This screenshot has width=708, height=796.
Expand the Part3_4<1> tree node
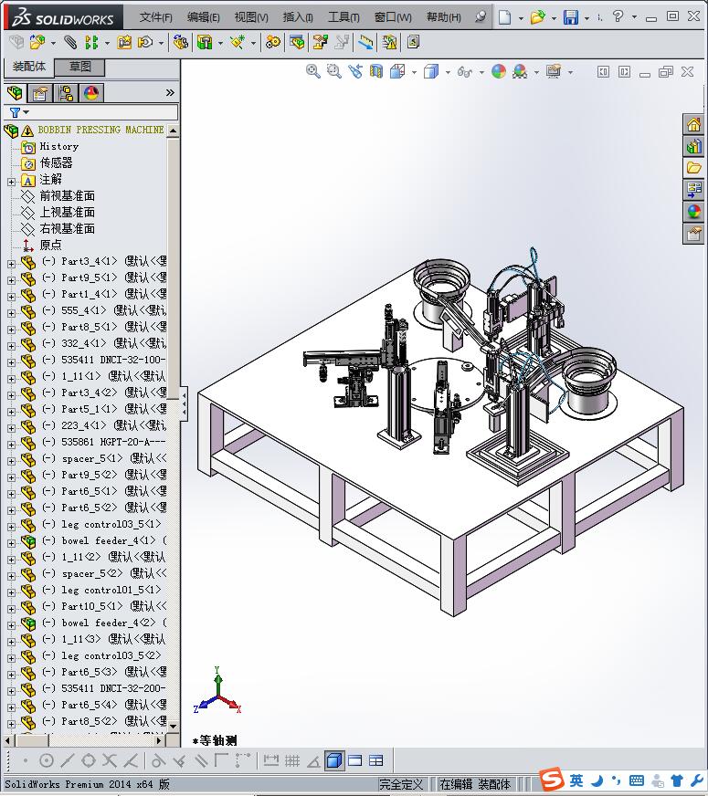(11, 264)
